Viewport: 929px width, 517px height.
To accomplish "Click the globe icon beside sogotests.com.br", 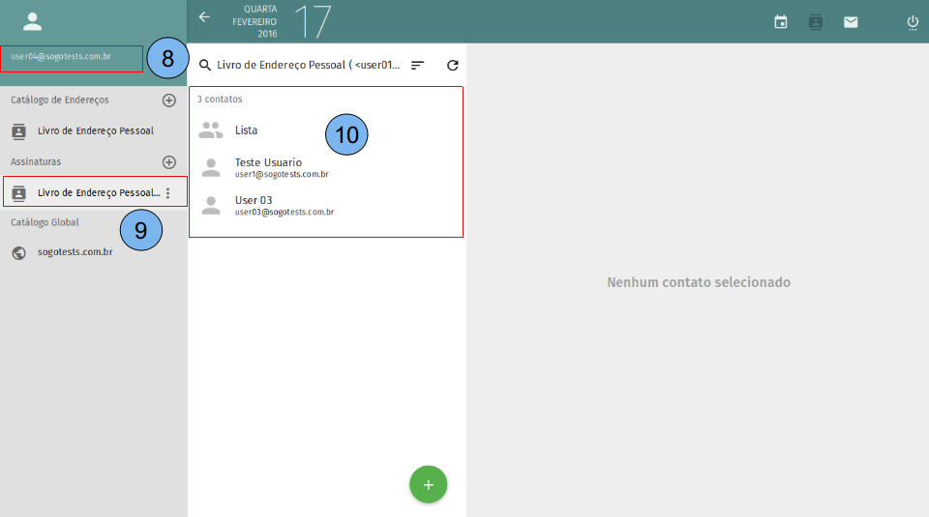I will 18,253.
